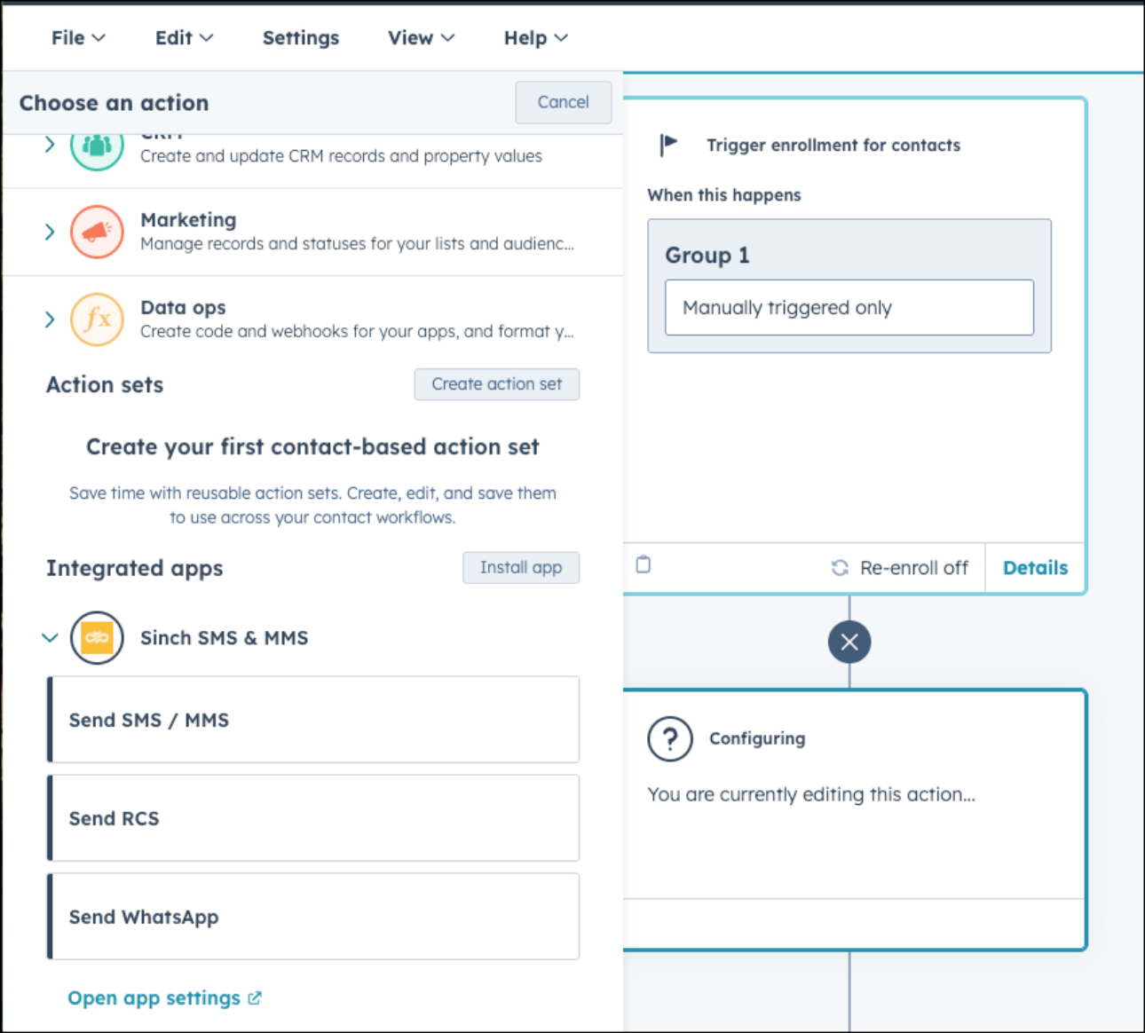The image size is (1145, 1033).
Task: Select the Marketing megaphone icon
Action: point(96,232)
